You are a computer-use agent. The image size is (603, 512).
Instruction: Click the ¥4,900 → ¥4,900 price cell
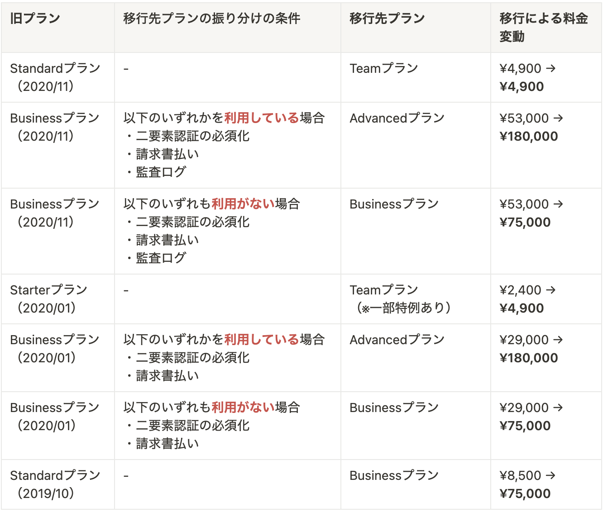[527, 77]
